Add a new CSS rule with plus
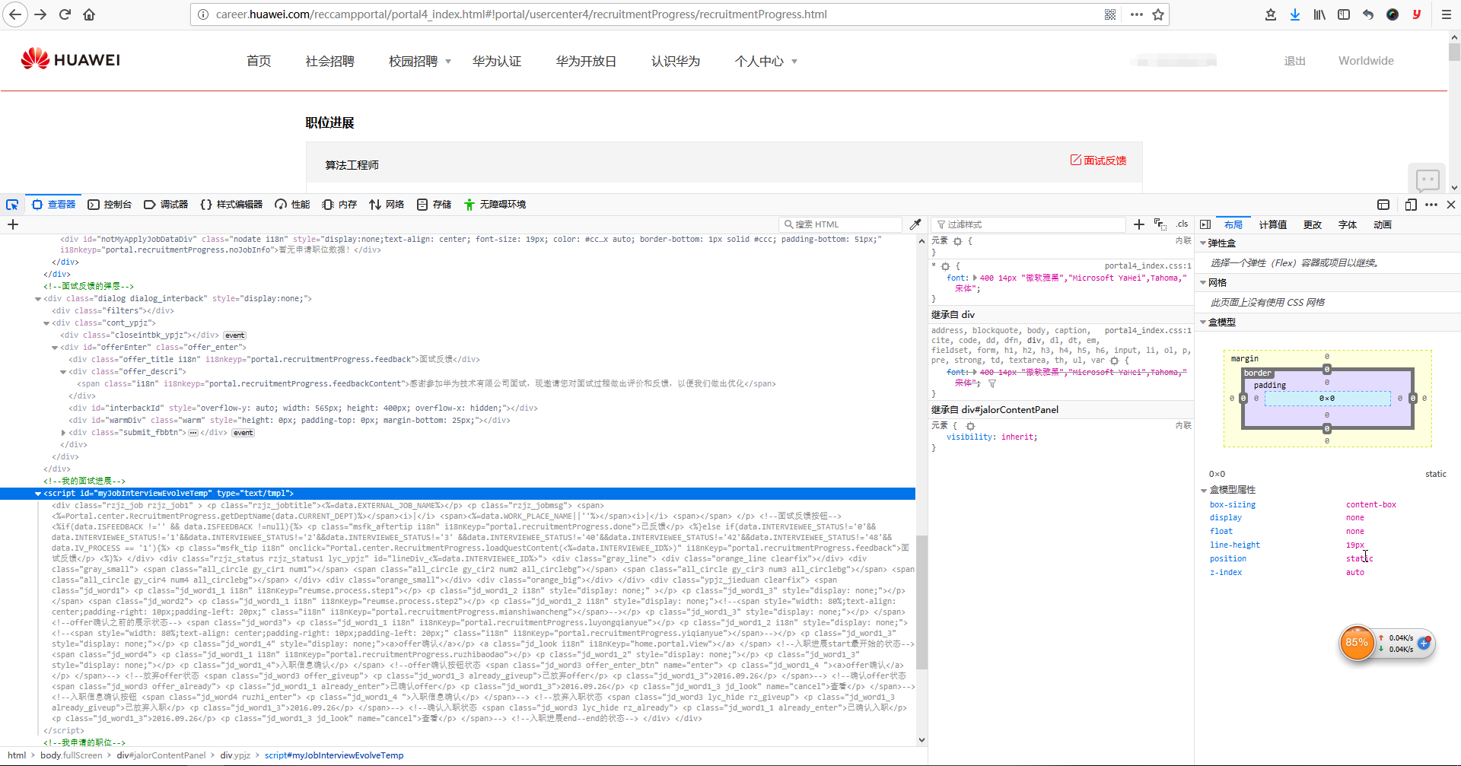Screen dimensions: 1461x766 (1138, 224)
